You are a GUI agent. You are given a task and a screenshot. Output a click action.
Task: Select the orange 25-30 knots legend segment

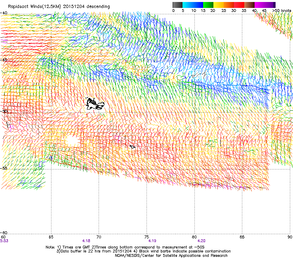point(229,5)
